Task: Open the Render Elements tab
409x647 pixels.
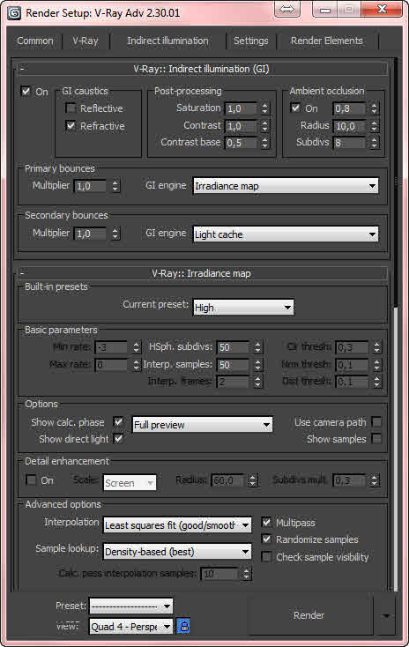Action: point(326,41)
